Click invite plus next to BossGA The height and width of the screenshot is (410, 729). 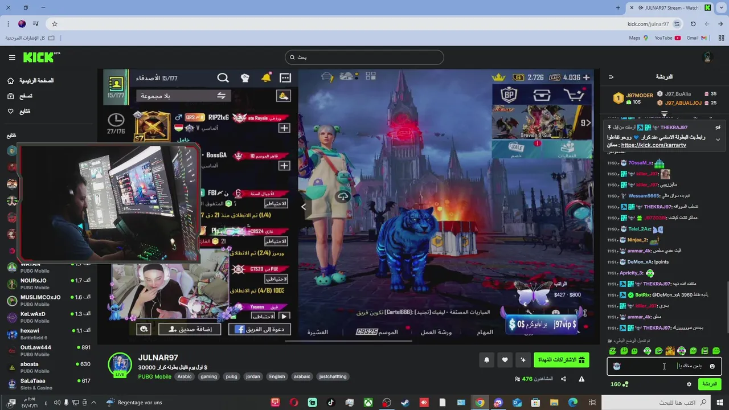[x=284, y=165]
